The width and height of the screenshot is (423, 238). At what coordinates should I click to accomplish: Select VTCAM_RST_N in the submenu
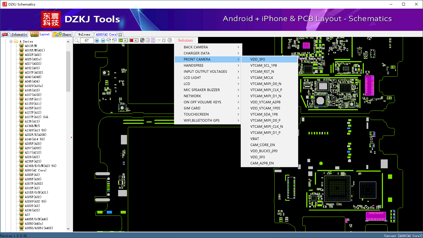tap(270, 72)
